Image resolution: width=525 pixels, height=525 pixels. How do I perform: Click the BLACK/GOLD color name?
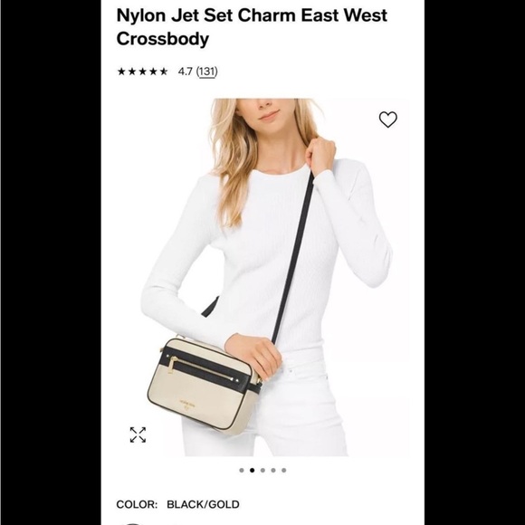pos(203,504)
